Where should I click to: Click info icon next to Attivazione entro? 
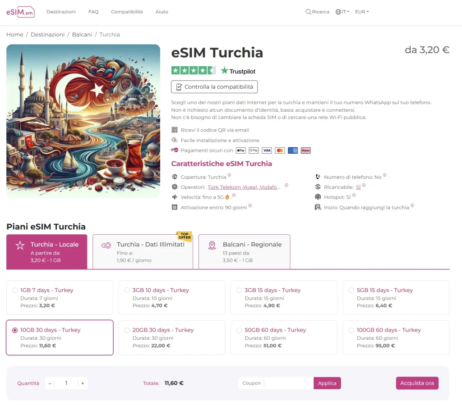250,205
